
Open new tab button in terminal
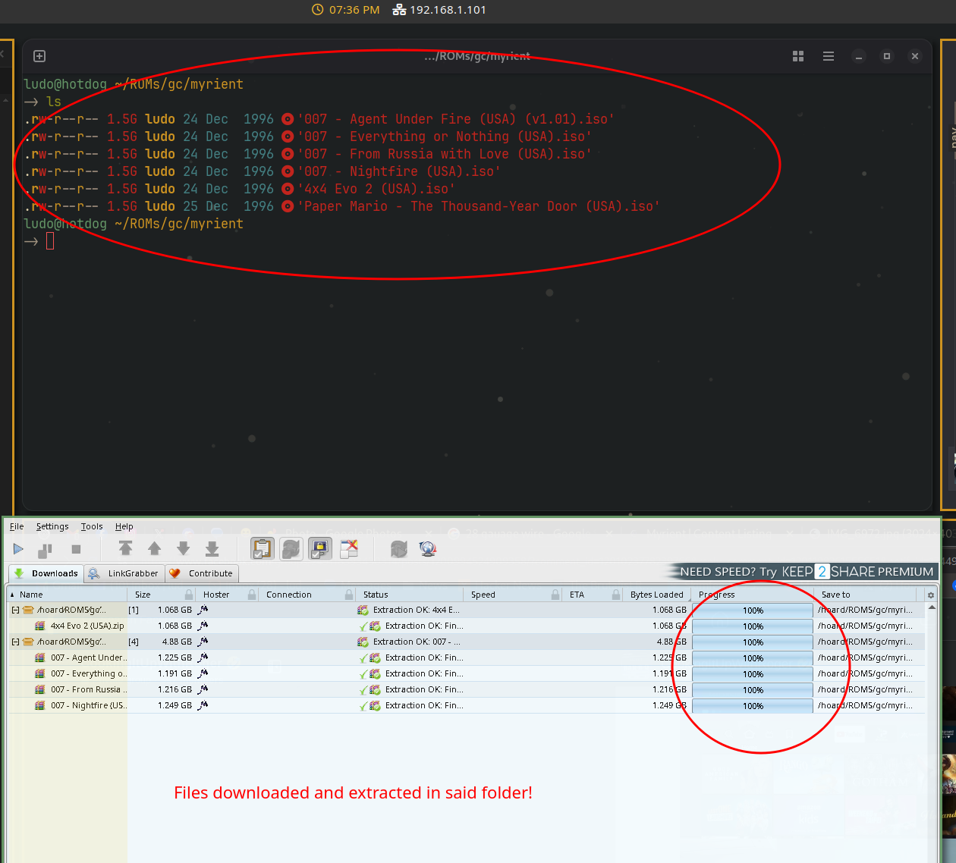click(39, 56)
